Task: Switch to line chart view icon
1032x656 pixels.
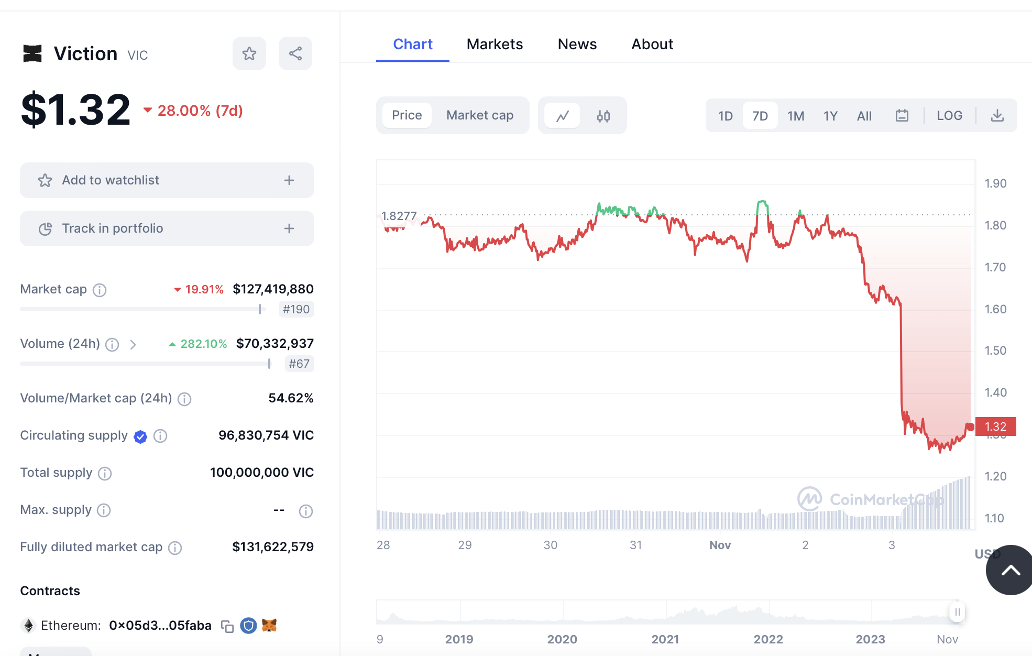Action: pos(562,116)
